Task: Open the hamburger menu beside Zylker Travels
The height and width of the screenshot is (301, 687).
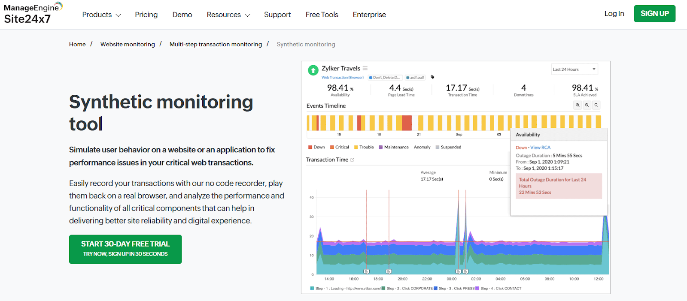Action: click(x=365, y=68)
